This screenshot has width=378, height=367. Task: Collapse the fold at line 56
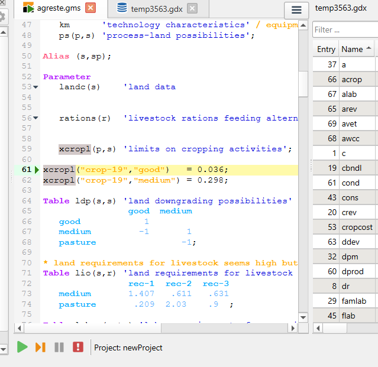[x=35, y=118]
